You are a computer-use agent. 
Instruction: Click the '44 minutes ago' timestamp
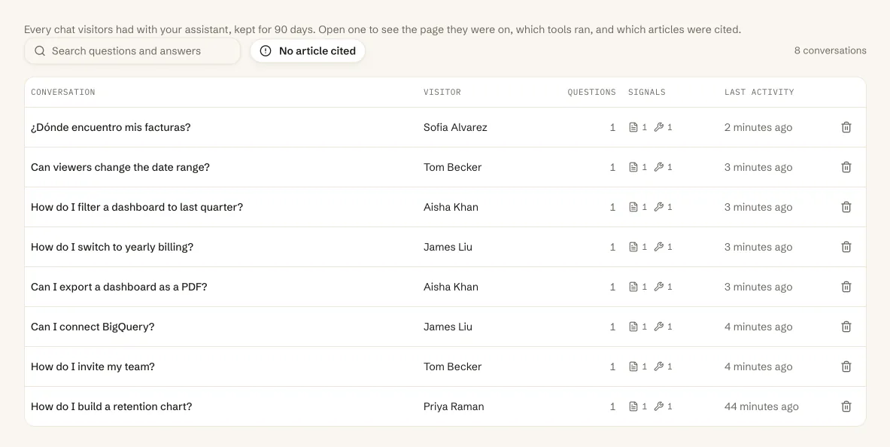click(761, 406)
